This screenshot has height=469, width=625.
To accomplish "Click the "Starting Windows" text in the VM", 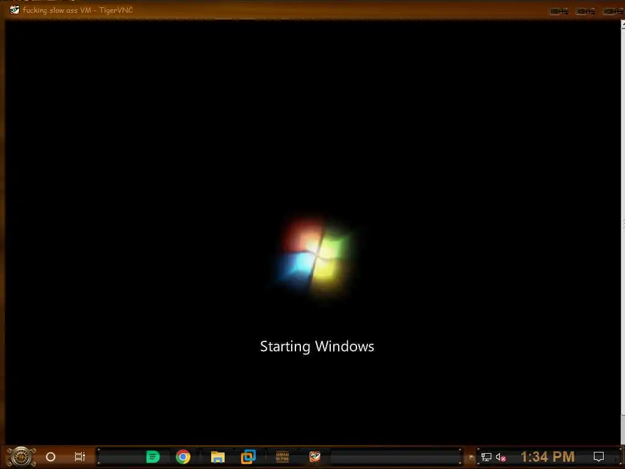I will tap(317, 347).
